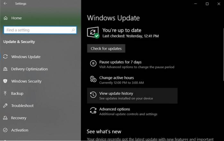Viewport: 224px width, 141px height.
Task: Go to Delivery Optimization section
Action: point(29,69)
